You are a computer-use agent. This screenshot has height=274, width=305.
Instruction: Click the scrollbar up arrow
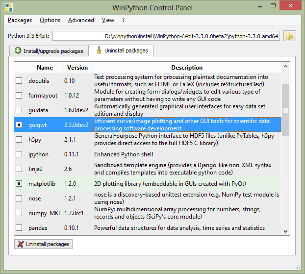285,66
